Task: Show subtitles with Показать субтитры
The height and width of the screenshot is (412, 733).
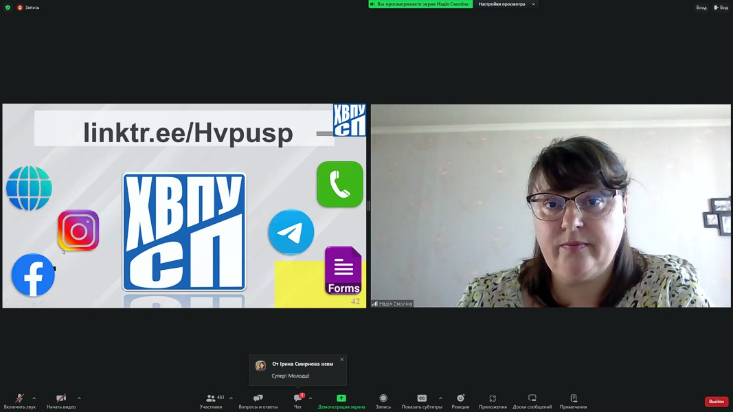Action: point(422,401)
